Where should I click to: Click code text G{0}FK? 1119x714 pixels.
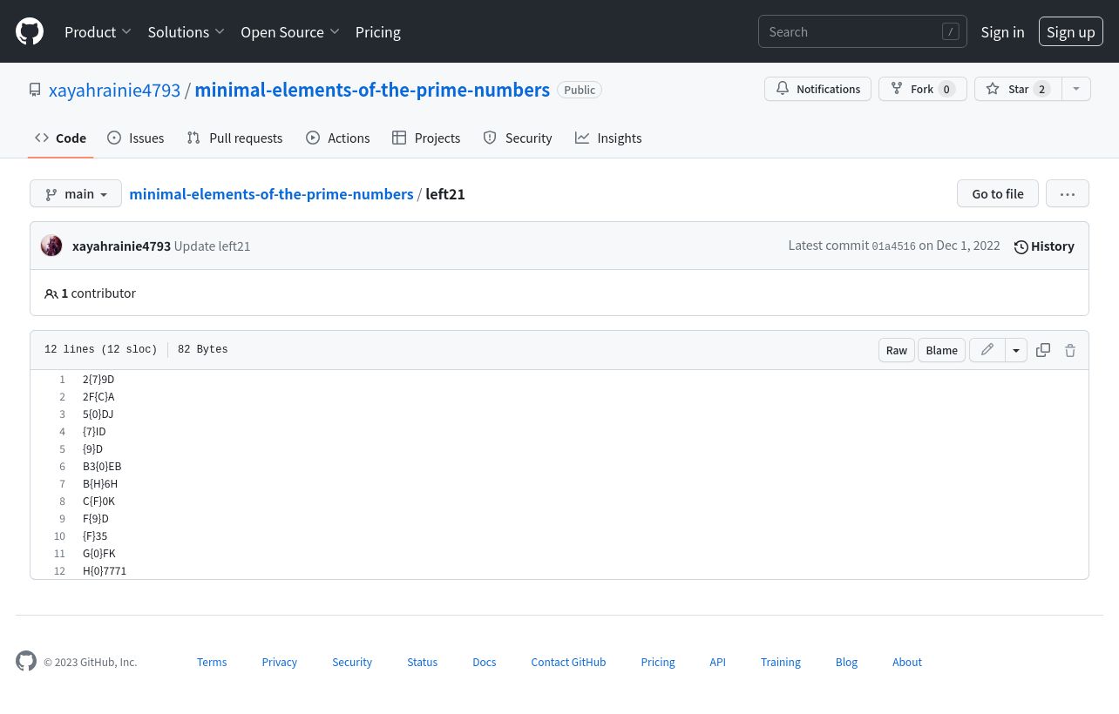point(99,554)
